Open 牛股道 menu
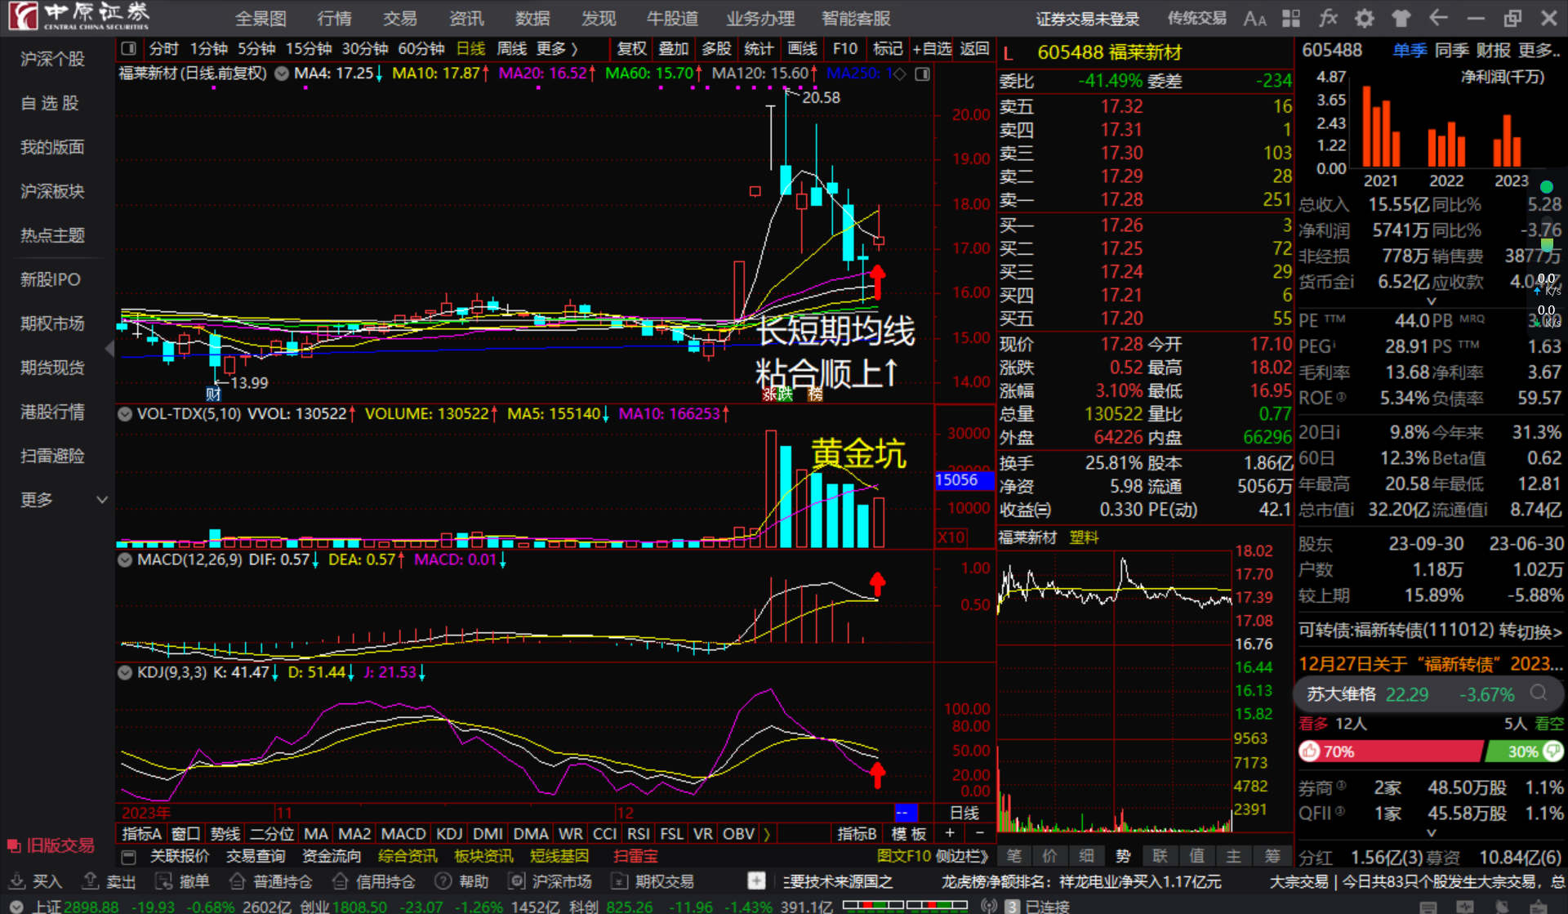The width and height of the screenshot is (1568, 914). (672, 18)
